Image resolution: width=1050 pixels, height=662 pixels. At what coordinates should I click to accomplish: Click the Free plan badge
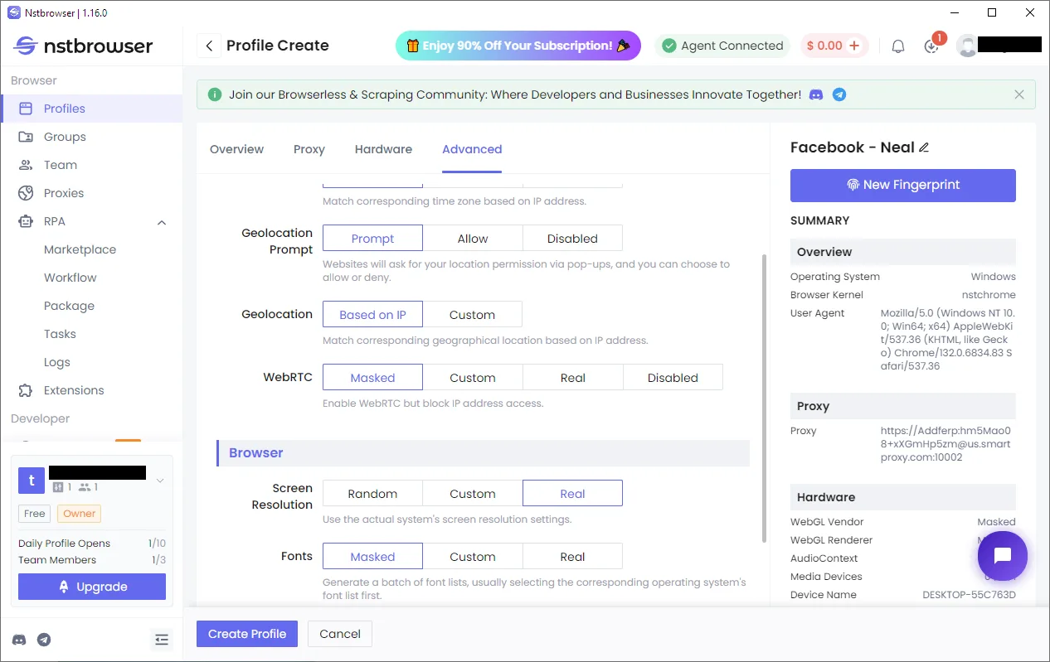[x=35, y=514]
